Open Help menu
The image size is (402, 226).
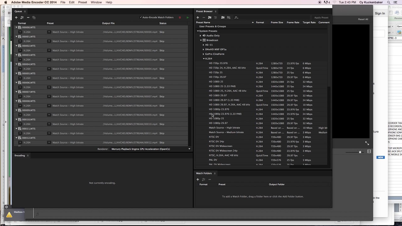tap(109, 2)
